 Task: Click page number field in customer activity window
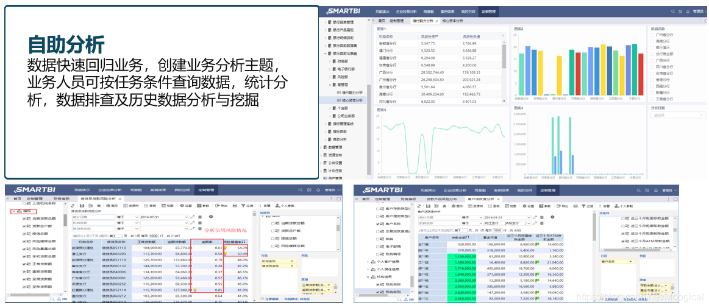pyautogui.click(x=463, y=230)
